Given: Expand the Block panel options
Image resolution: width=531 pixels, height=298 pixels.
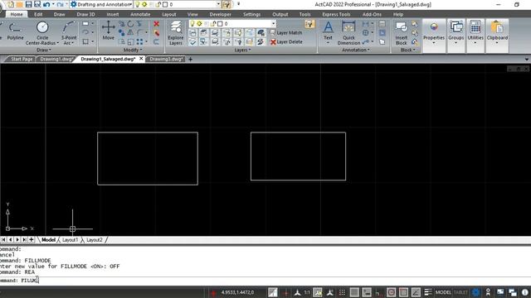Looking at the screenshot, I should (407, 50).
